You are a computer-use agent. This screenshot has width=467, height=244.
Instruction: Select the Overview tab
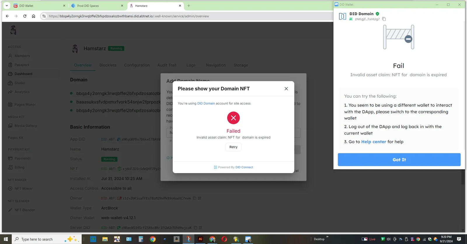coord(83,65)
